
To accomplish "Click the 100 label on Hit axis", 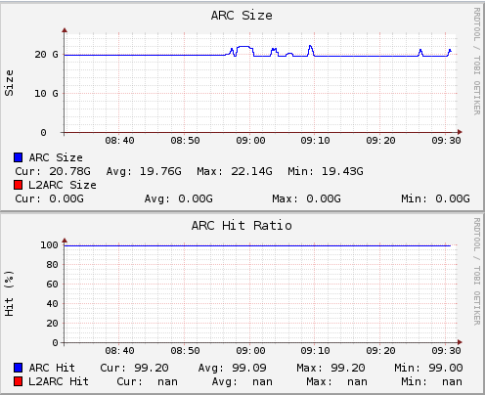I will pos(49,244).
